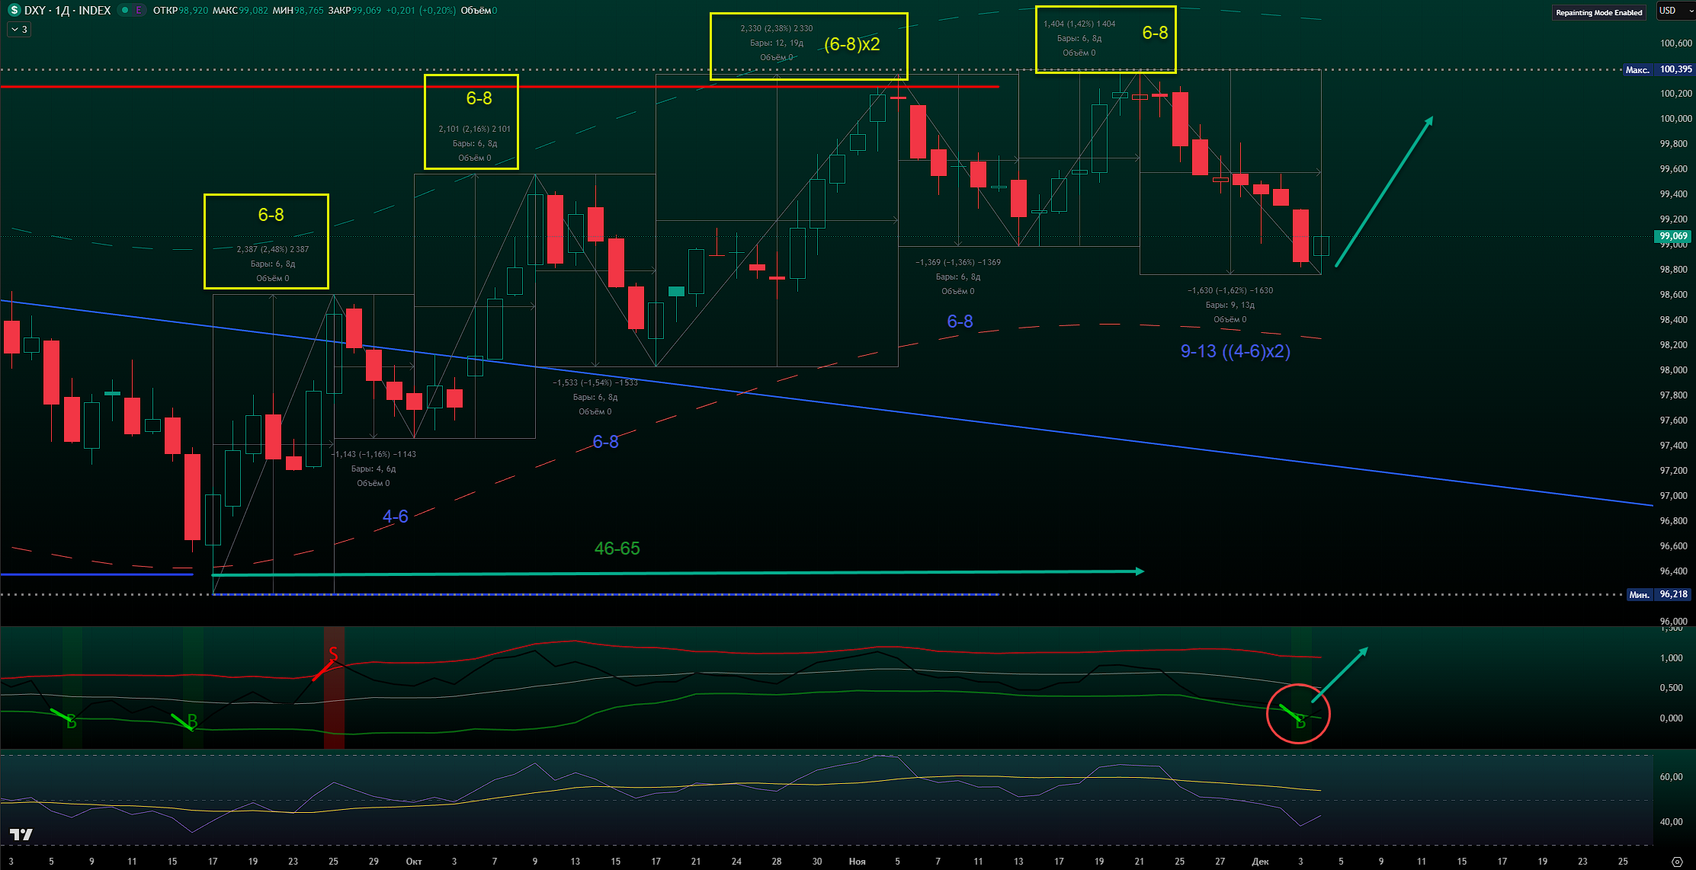Click the Ноя month label on time axis

coord(857,862)
